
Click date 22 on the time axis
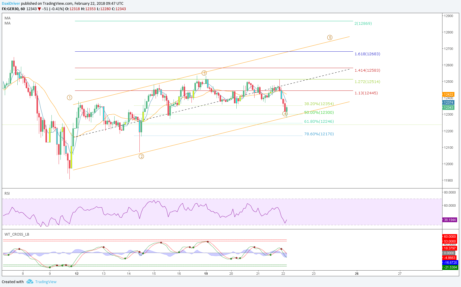283,273
